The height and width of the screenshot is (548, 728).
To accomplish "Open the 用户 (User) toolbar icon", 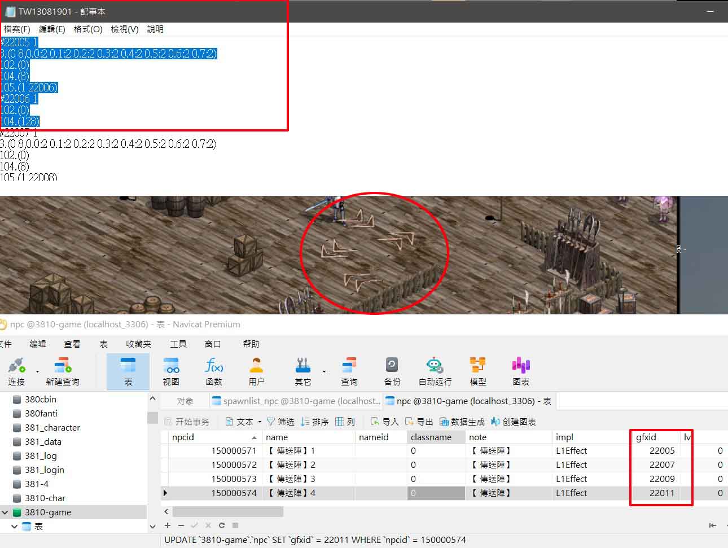I will click(x=256, y=371).
